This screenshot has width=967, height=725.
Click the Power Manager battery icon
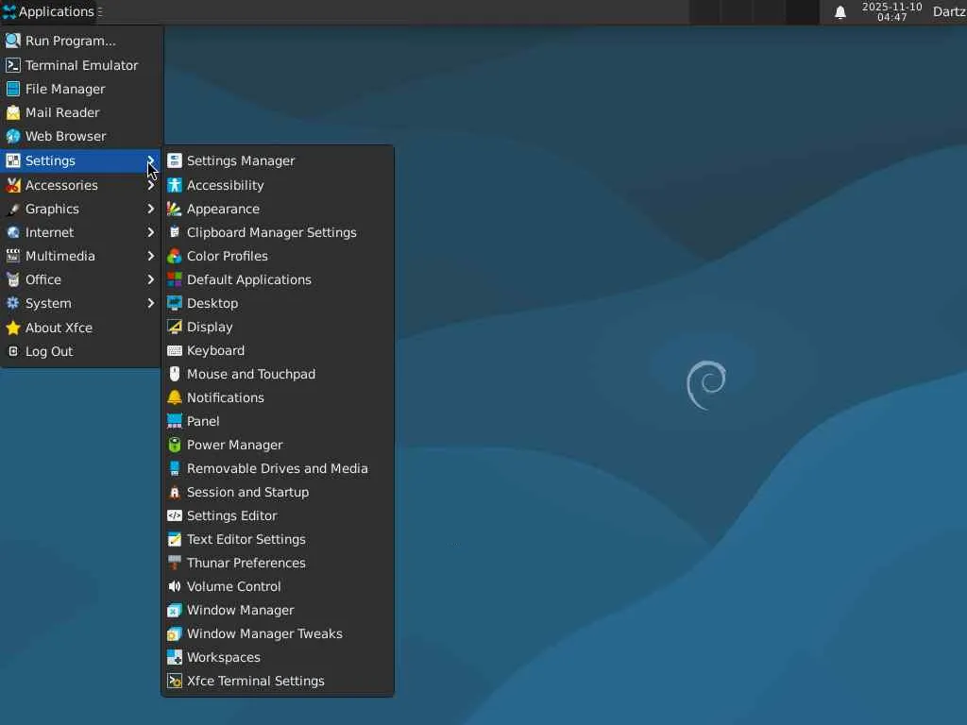(175, 446)
